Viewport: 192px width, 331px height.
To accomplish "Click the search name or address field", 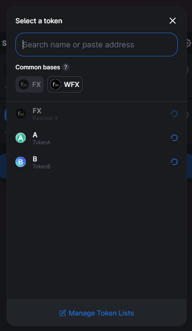I will pos(97,44).
